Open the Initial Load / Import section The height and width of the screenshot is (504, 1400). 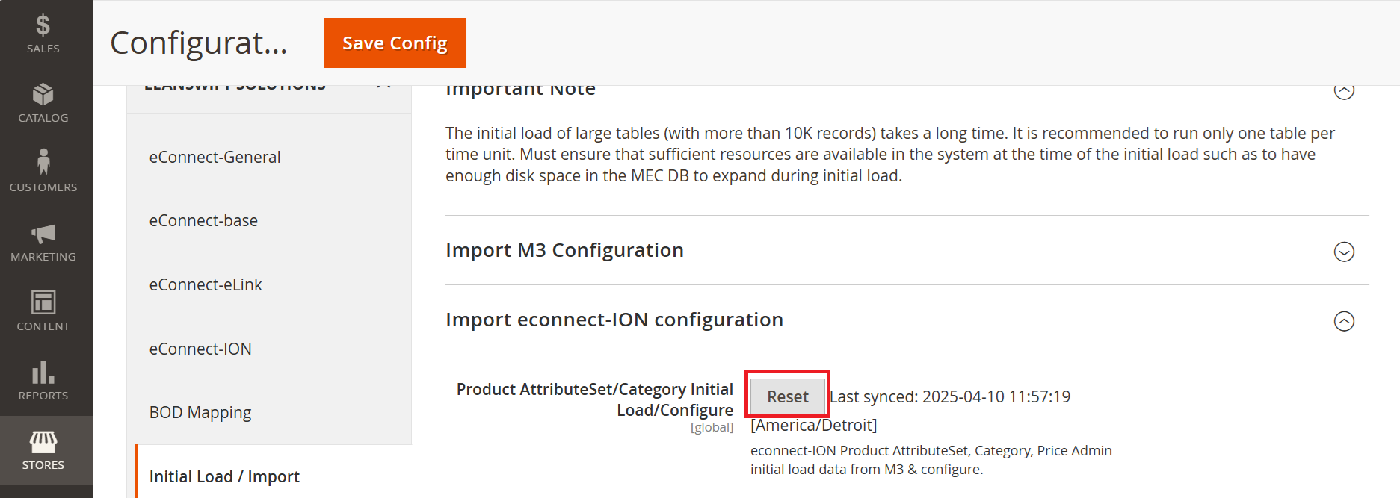point(224,476)
